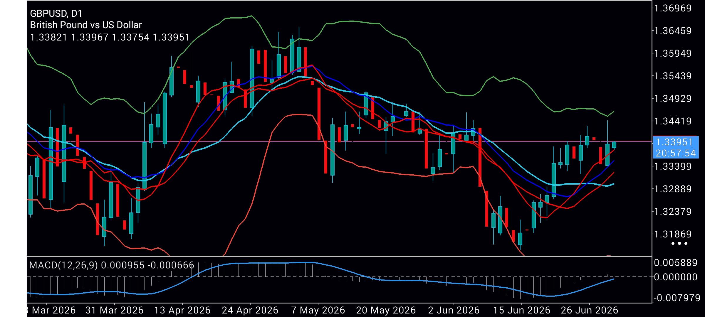Select the 24 Apr 2026 date label
Viewport: 705px width, 317px height.
250,310
